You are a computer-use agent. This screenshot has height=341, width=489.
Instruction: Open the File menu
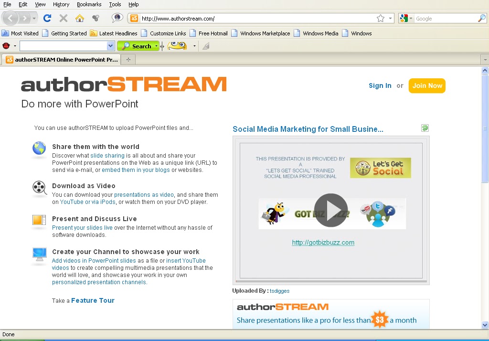7,4
